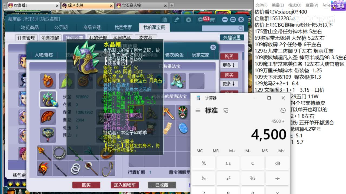Click the 加入购物车 button
This screenshot has height=194, width=346.
coord(125,185)
